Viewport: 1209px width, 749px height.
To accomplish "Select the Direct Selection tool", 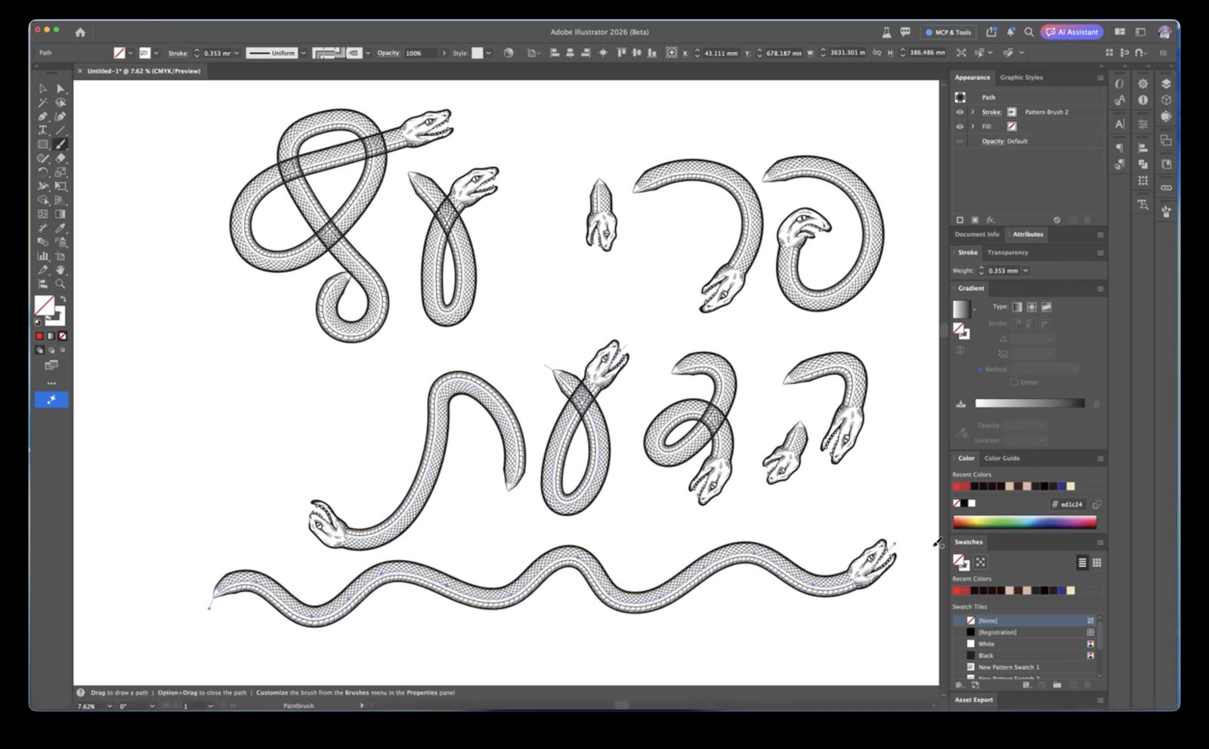I will click(x=60, y=88).
